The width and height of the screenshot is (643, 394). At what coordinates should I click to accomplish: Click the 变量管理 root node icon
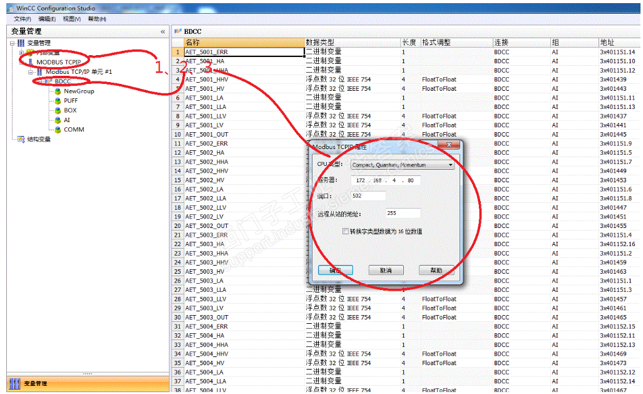pyautogui.click(x=21, y=43)
